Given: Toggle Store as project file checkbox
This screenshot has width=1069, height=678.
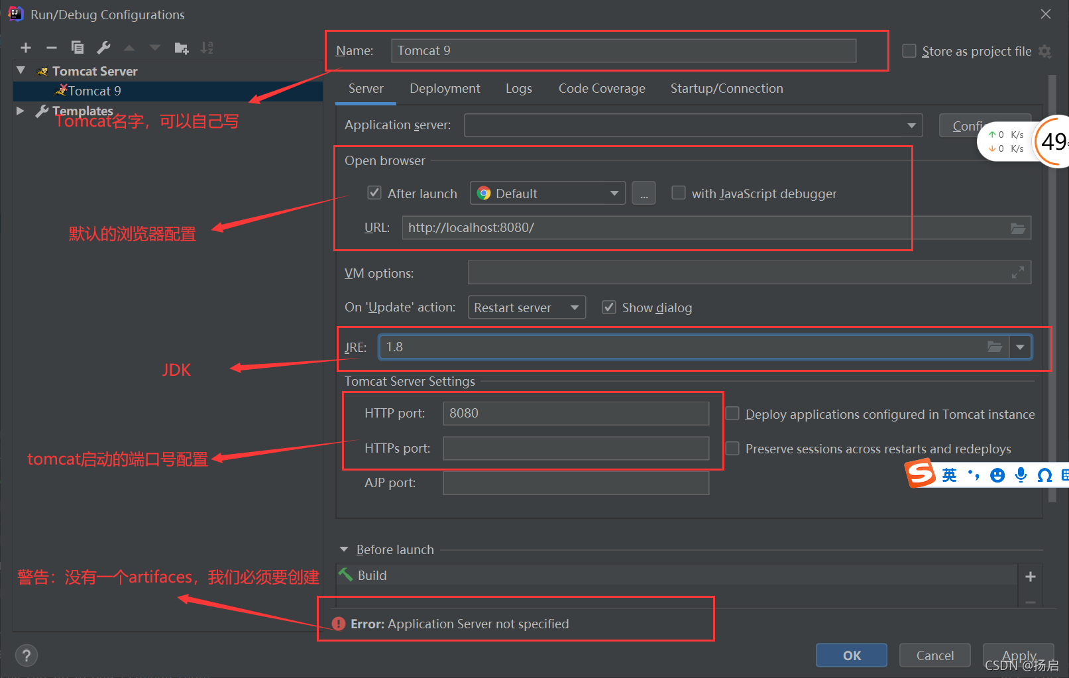Looking at the screenshot, I should click(909, 51).
